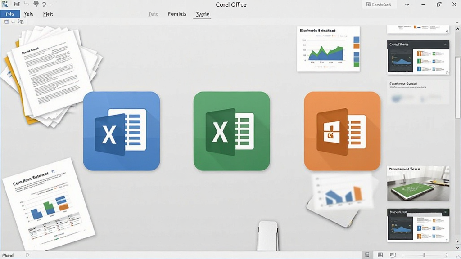Select the partially visible top slide thumbnail
The height and width of the screenshot is (259, 461).
click(x=418, y=29)
